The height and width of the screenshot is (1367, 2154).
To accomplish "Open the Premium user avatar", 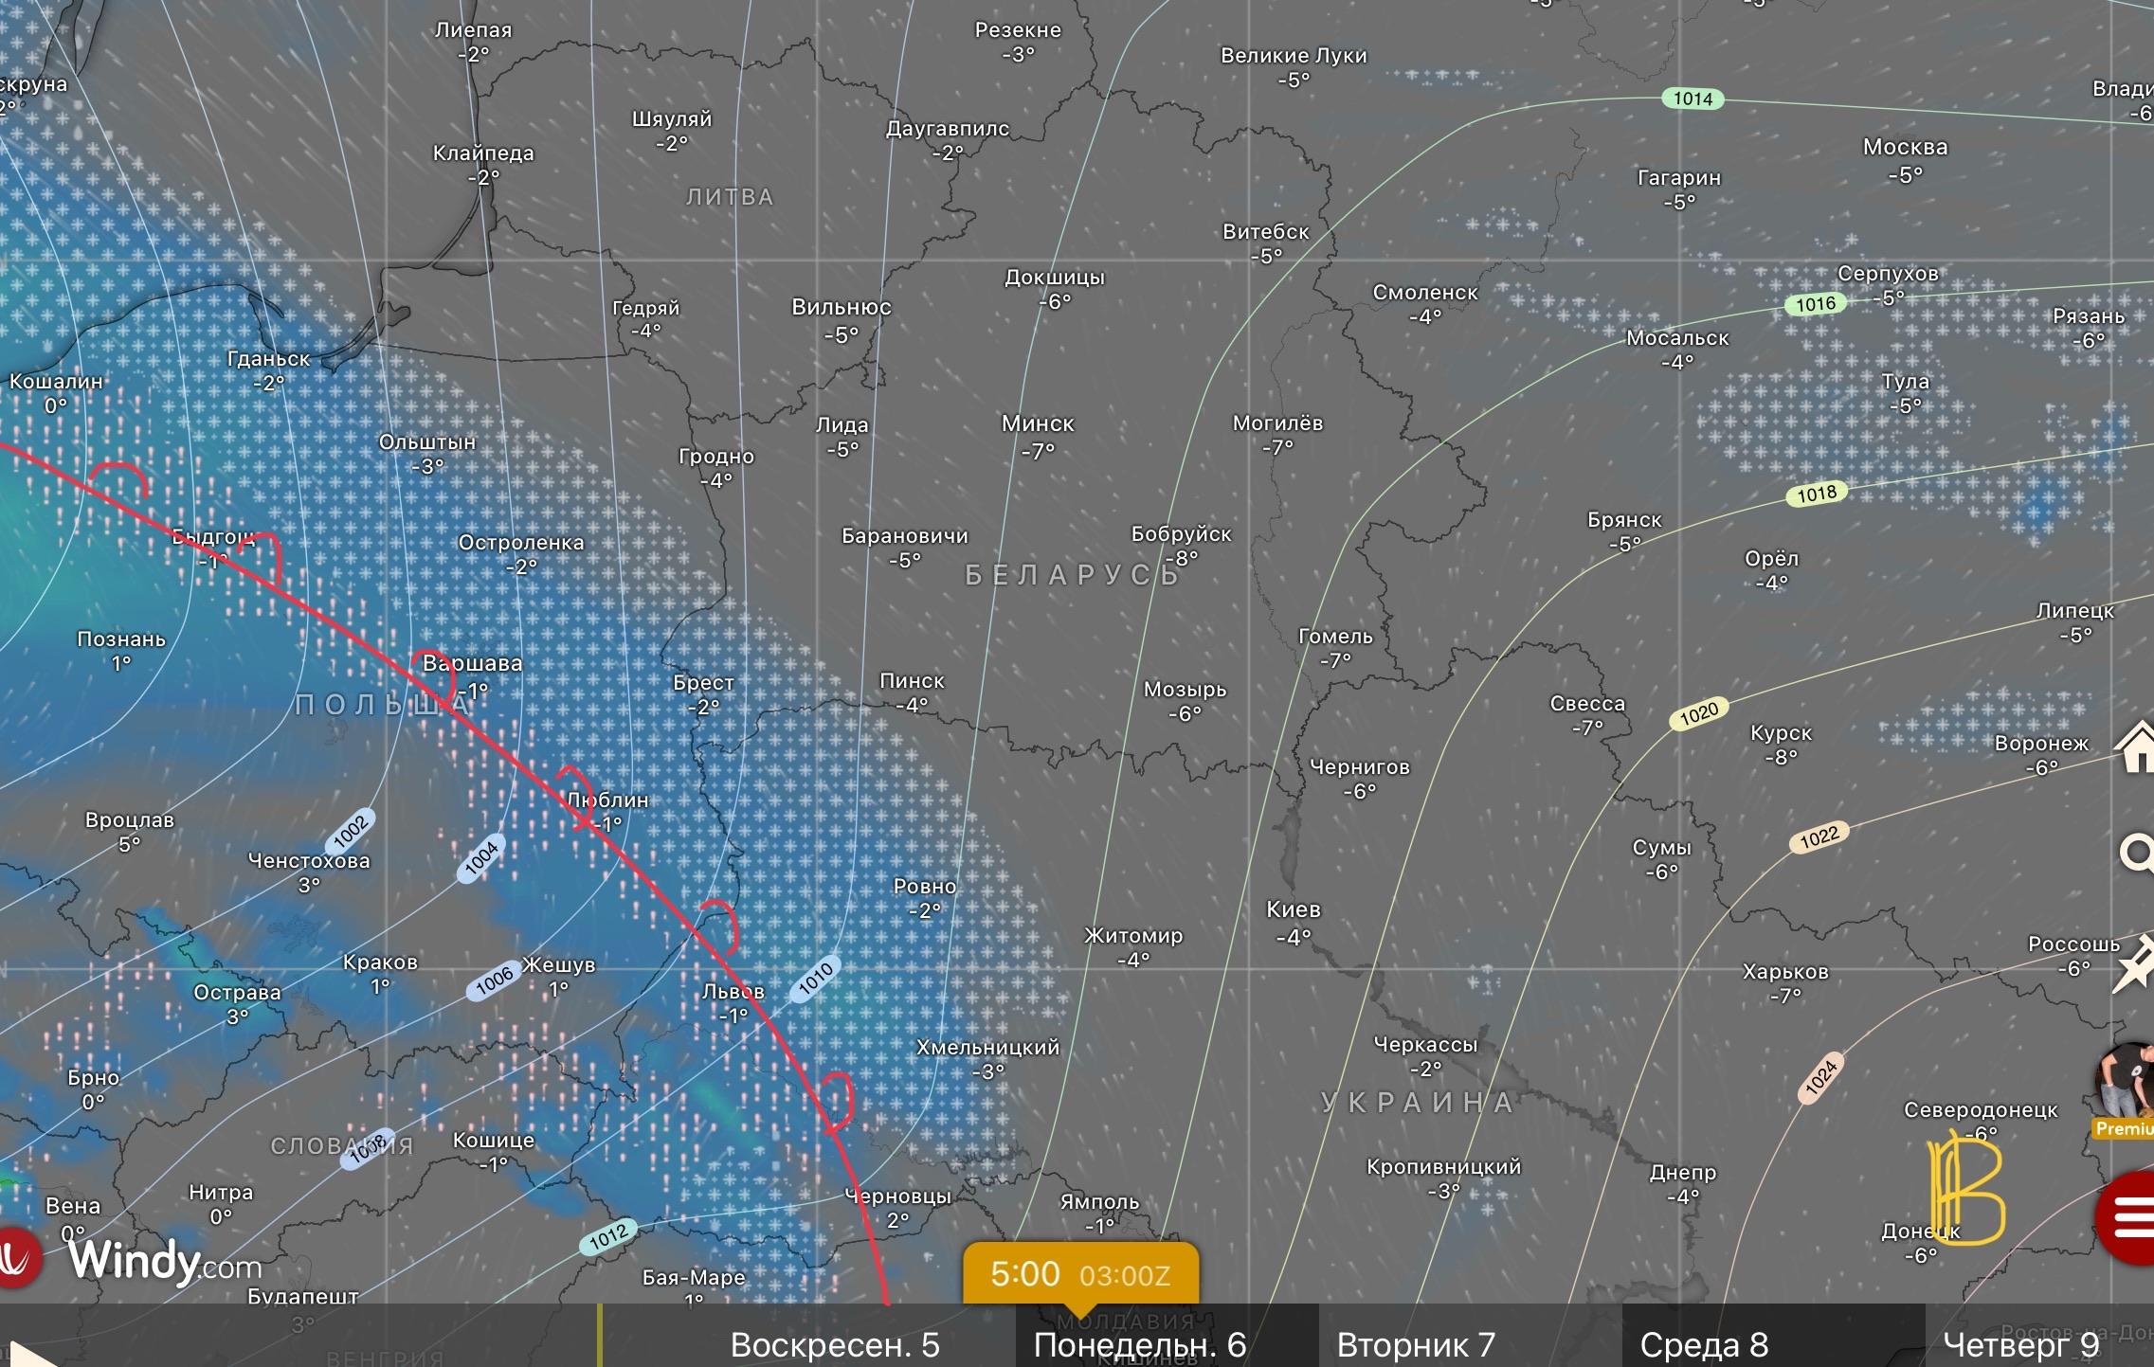I will coord(2125,1089).
